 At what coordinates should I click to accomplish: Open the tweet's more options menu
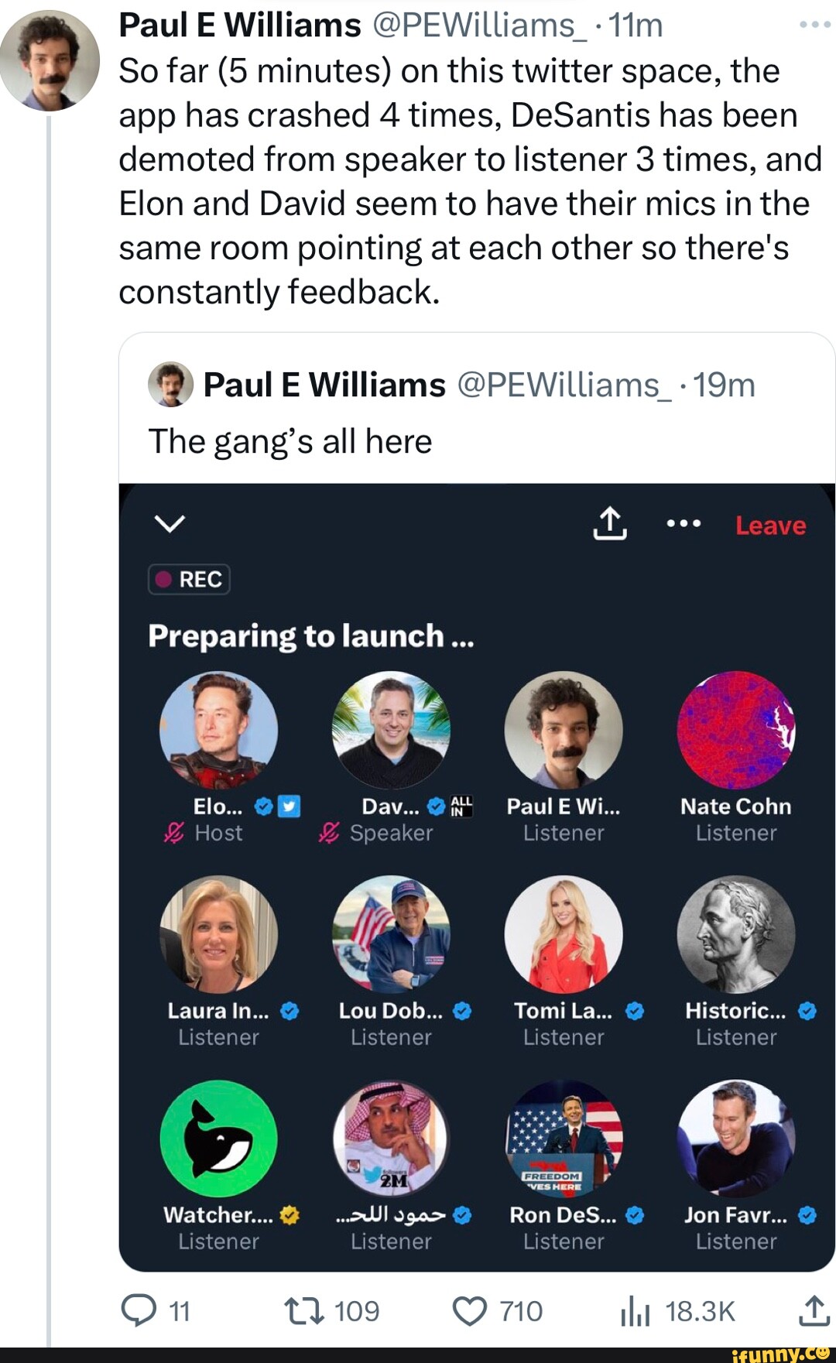pyautogui.click(x=814, y=25)
